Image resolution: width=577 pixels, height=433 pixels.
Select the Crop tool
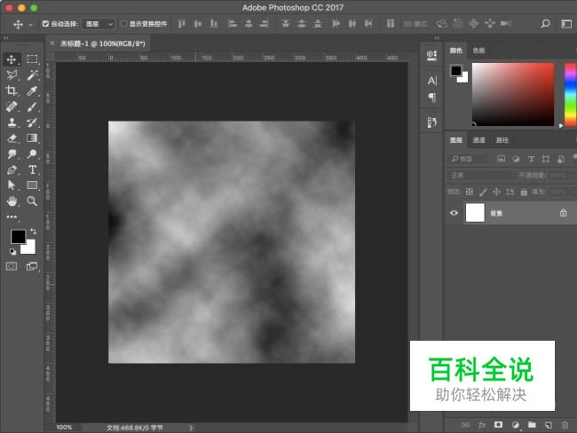[x=12, y=91]
